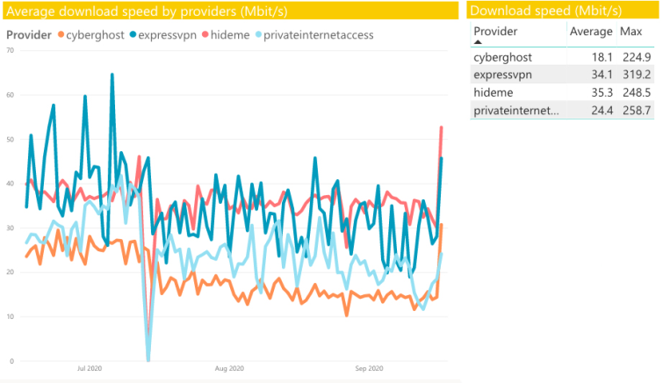Viewport: 663px width, 383px height.
Task: Click the expressvpn teal legend dot
Action: [133, 35]
